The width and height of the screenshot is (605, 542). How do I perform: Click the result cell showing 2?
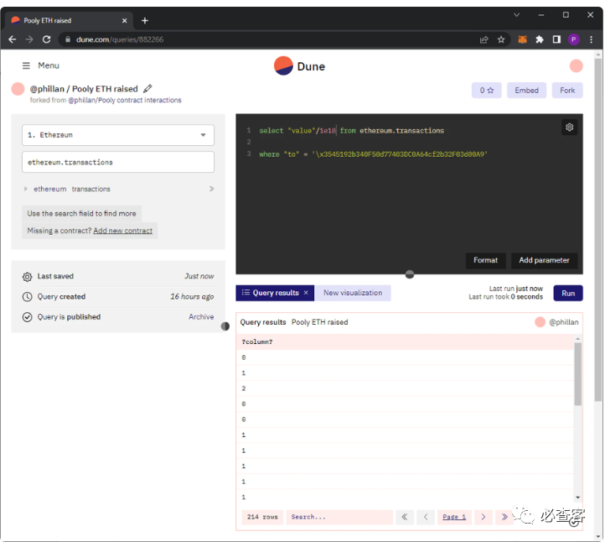244,388
